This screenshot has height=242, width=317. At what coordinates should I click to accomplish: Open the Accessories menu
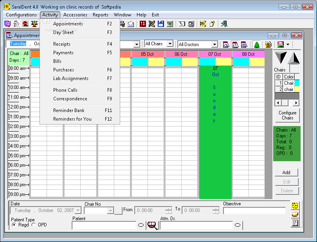pos(75,15)
